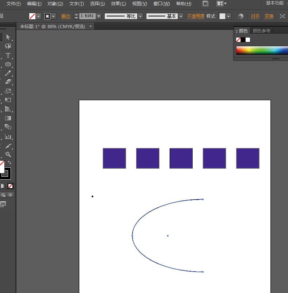The width and height of the screenshot is (288, 293).
Task: Swap fill and stroke colors
Action: coord(10,163)
